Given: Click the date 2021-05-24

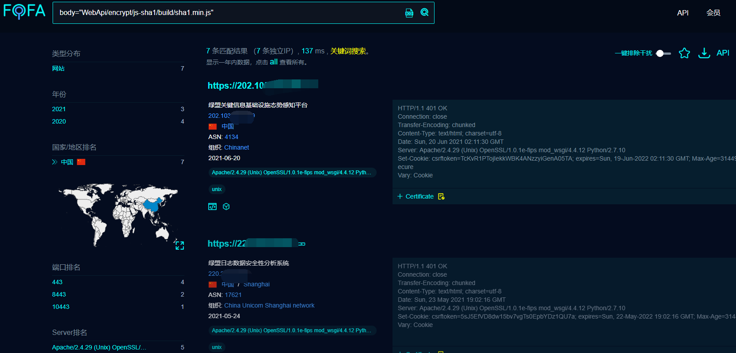Looking at the screenshot, I should [x=224, y=316].
